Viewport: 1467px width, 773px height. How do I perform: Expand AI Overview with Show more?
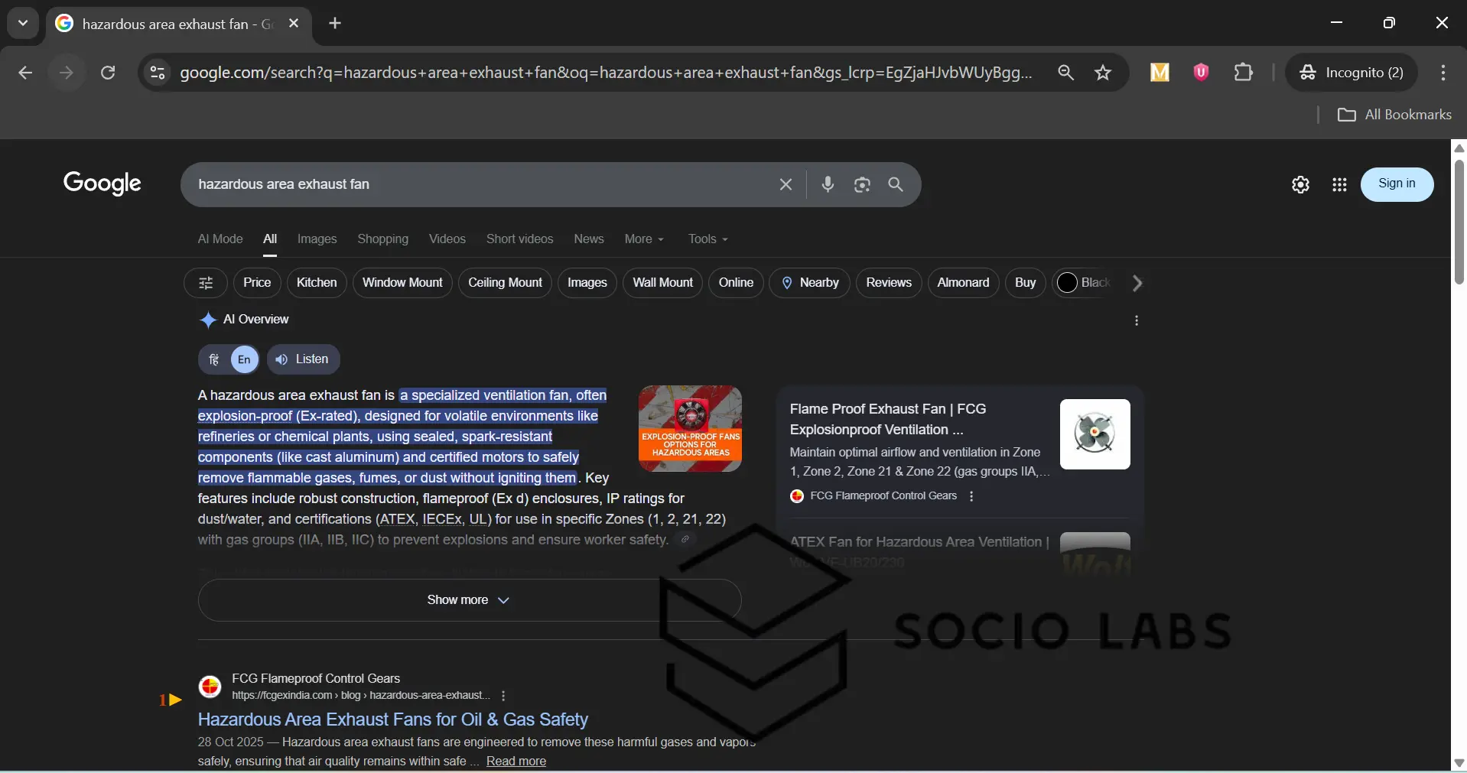pyautogui.click(x=469, y=600)
